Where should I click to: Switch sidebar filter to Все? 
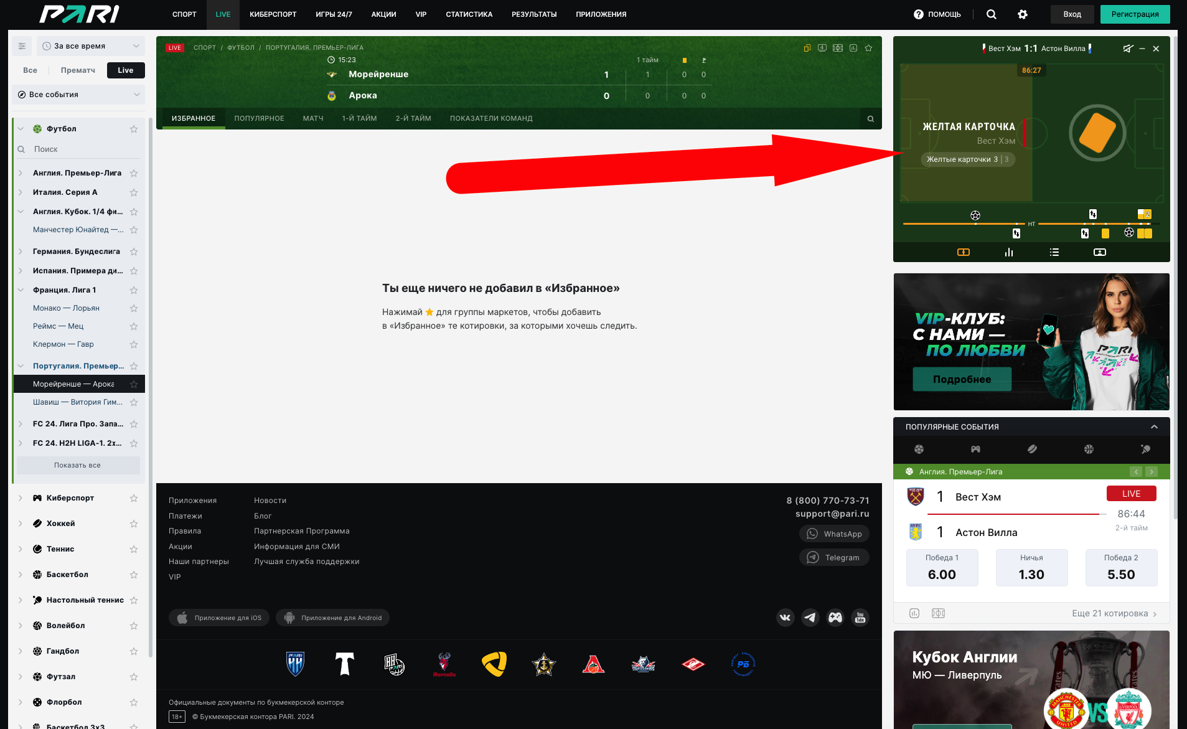pos(30,70)
